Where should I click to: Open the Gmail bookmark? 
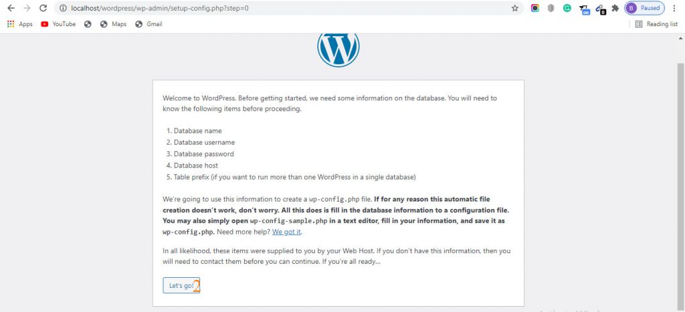coord(149,24)
